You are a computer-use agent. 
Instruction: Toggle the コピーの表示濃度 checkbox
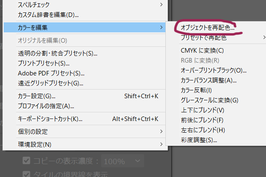click(x=26, y=160)
